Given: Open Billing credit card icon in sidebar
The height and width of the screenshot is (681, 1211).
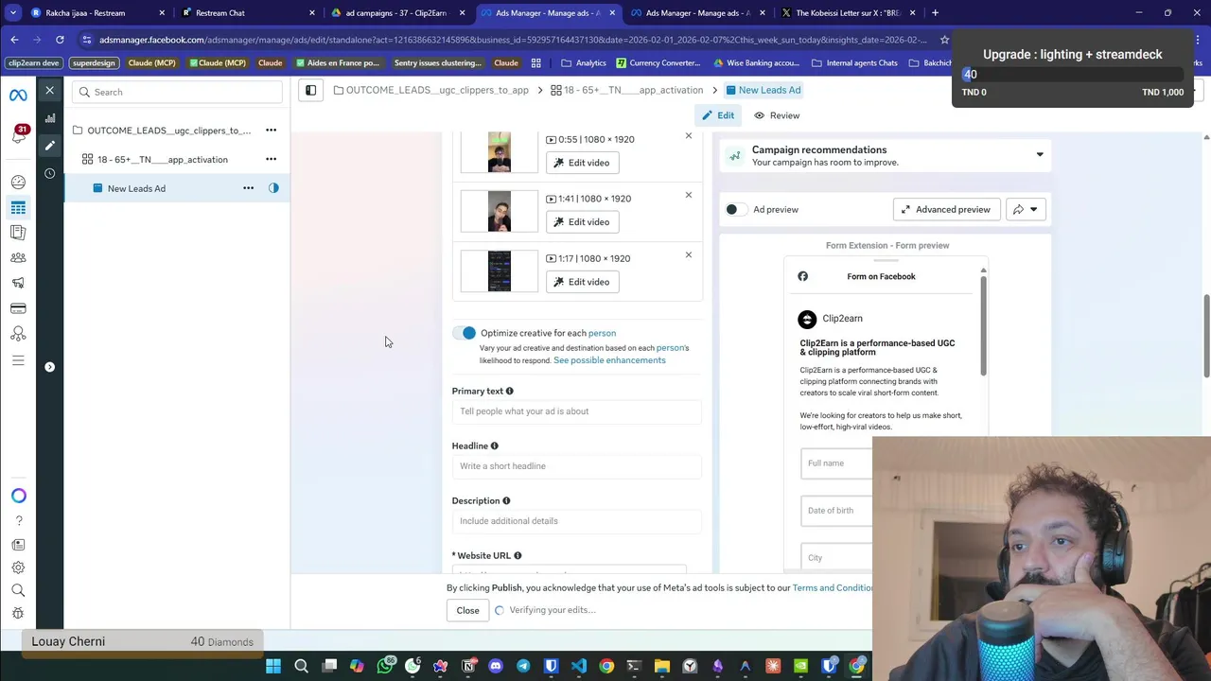Looking at the screenshot, I should tap(18, 308).
